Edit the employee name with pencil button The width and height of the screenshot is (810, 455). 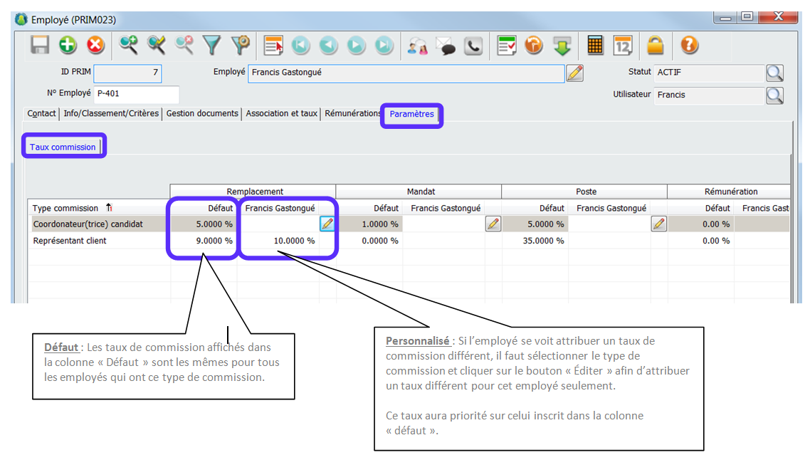click(574, 73)
